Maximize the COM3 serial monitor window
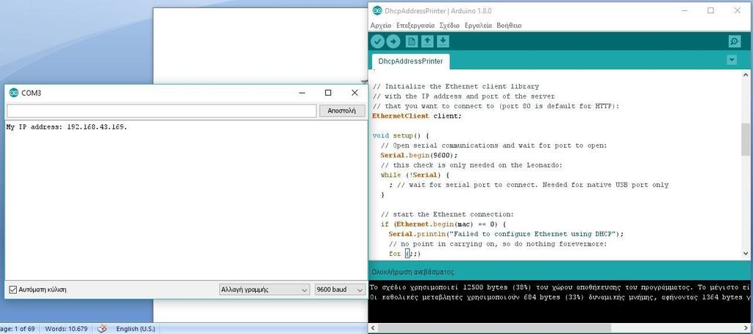The image size is (753, 334). (x=328, y=93)
